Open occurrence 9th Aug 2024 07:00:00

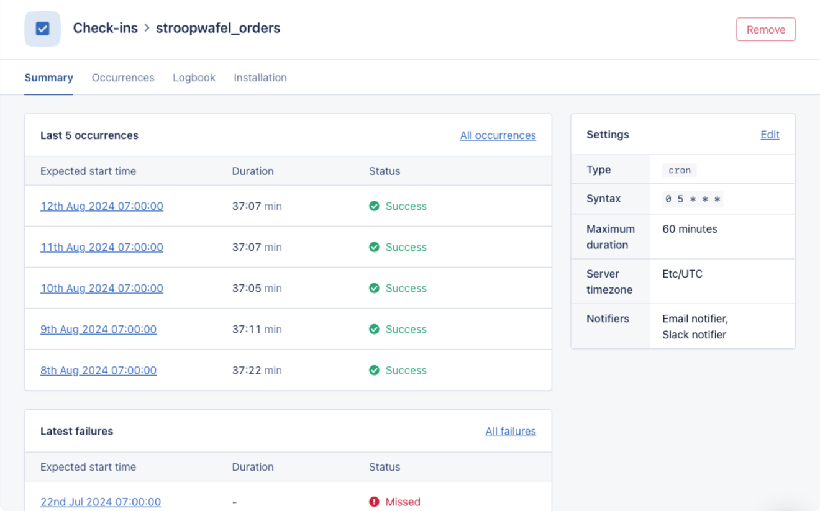pyautogui.click(x=98, y=329)
